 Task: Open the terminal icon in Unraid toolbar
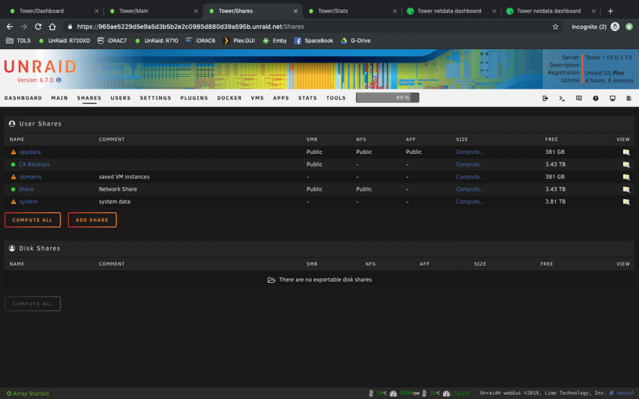pyautogui.click(x=562, y=98)
